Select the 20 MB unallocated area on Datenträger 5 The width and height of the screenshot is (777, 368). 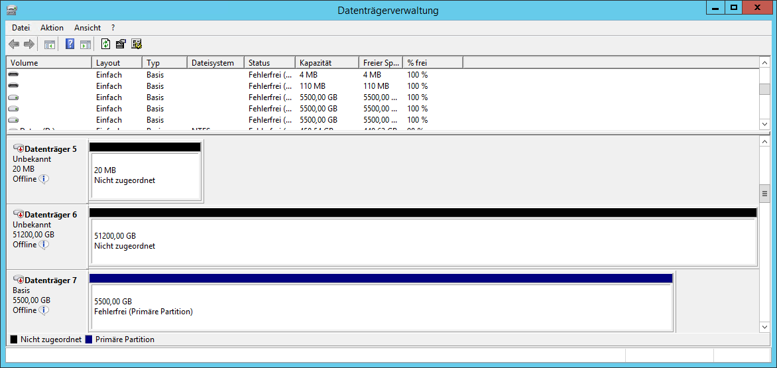point(145,176)
